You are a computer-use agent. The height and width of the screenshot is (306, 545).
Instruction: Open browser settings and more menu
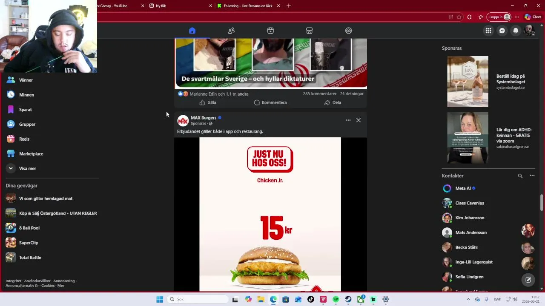click(517, 17)
